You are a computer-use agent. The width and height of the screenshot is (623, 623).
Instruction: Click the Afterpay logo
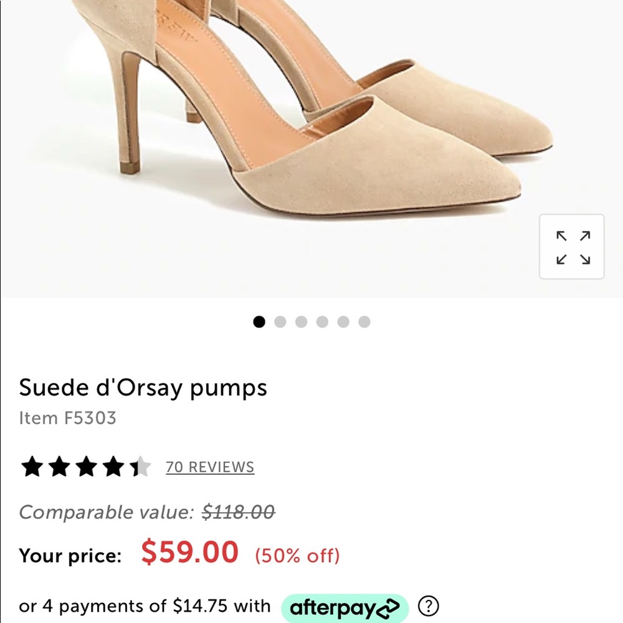coord(345,606)
